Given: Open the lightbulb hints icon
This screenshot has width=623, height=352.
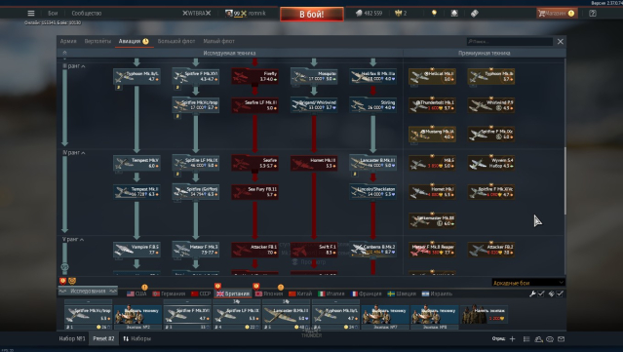Looking at the screenshot, I should coord(434,13).
